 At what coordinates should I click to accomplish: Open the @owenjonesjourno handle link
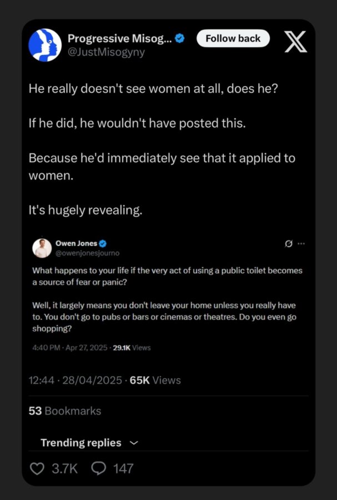[x=88, y=253]
